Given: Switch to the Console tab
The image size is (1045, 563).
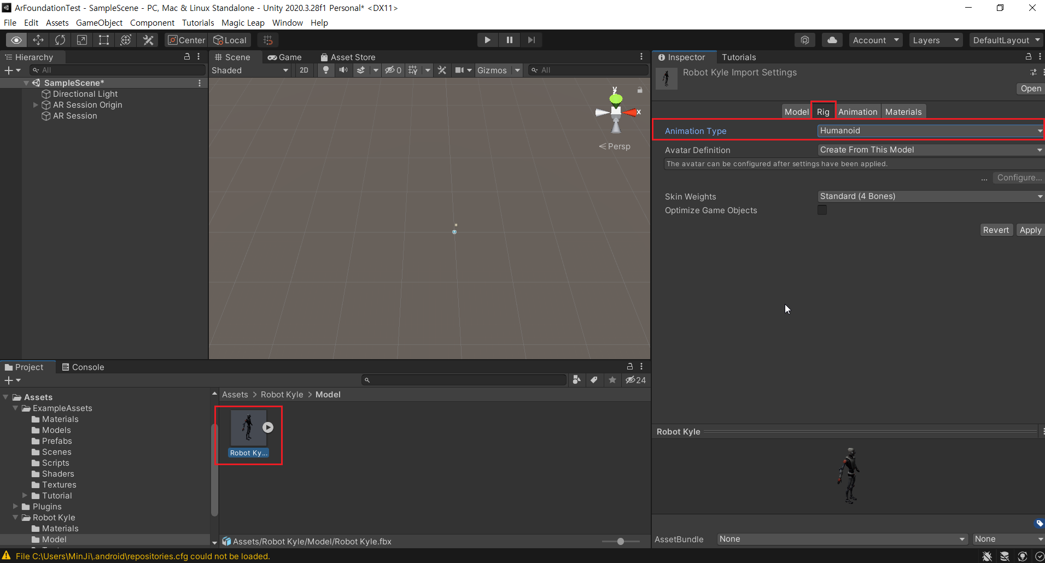Looking at the screenshot, I should [83, 367].
